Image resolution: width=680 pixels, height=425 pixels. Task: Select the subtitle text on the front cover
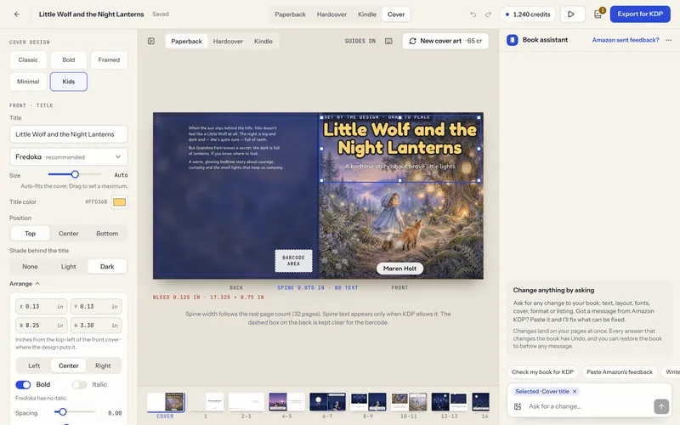399,167
